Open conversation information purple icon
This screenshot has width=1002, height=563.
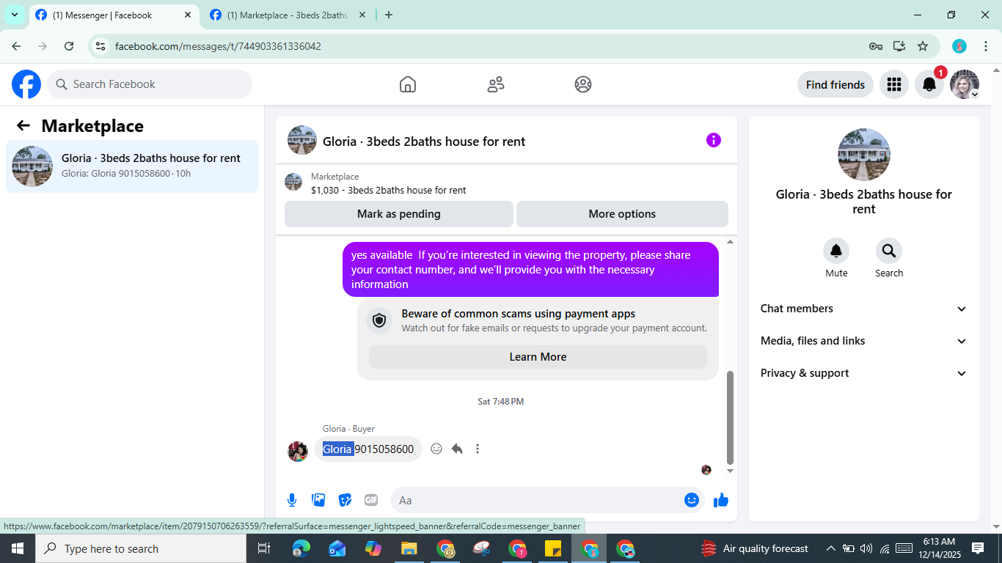tap(714, 140)
